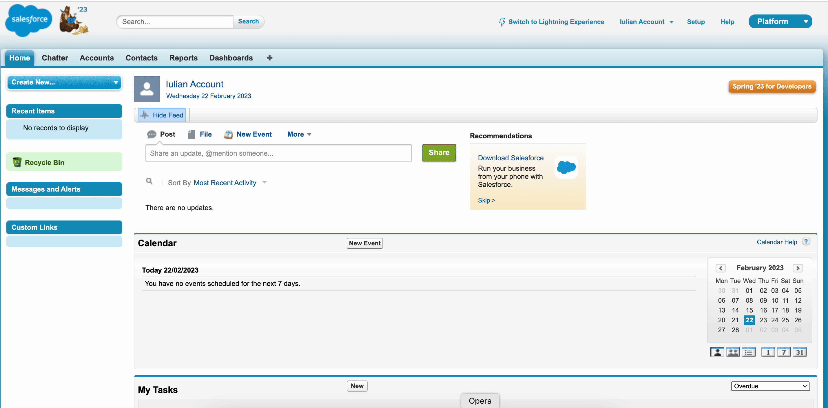
Task: Click the Salesforce app cloud icon in Recommendations
Action: coord(566,167)
